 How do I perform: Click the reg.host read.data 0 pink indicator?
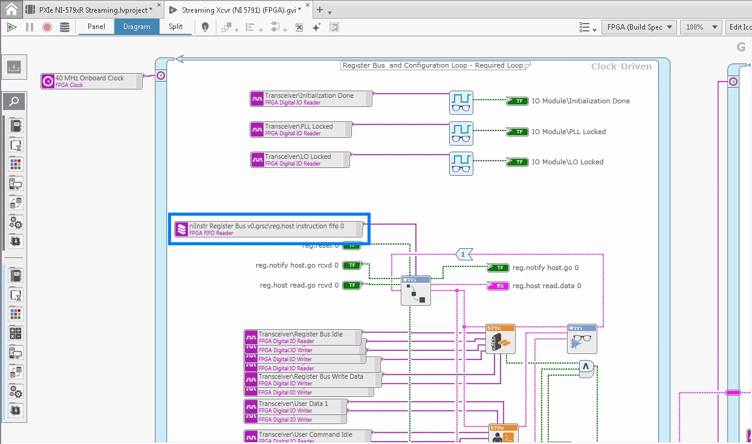(x=498, y=285)
